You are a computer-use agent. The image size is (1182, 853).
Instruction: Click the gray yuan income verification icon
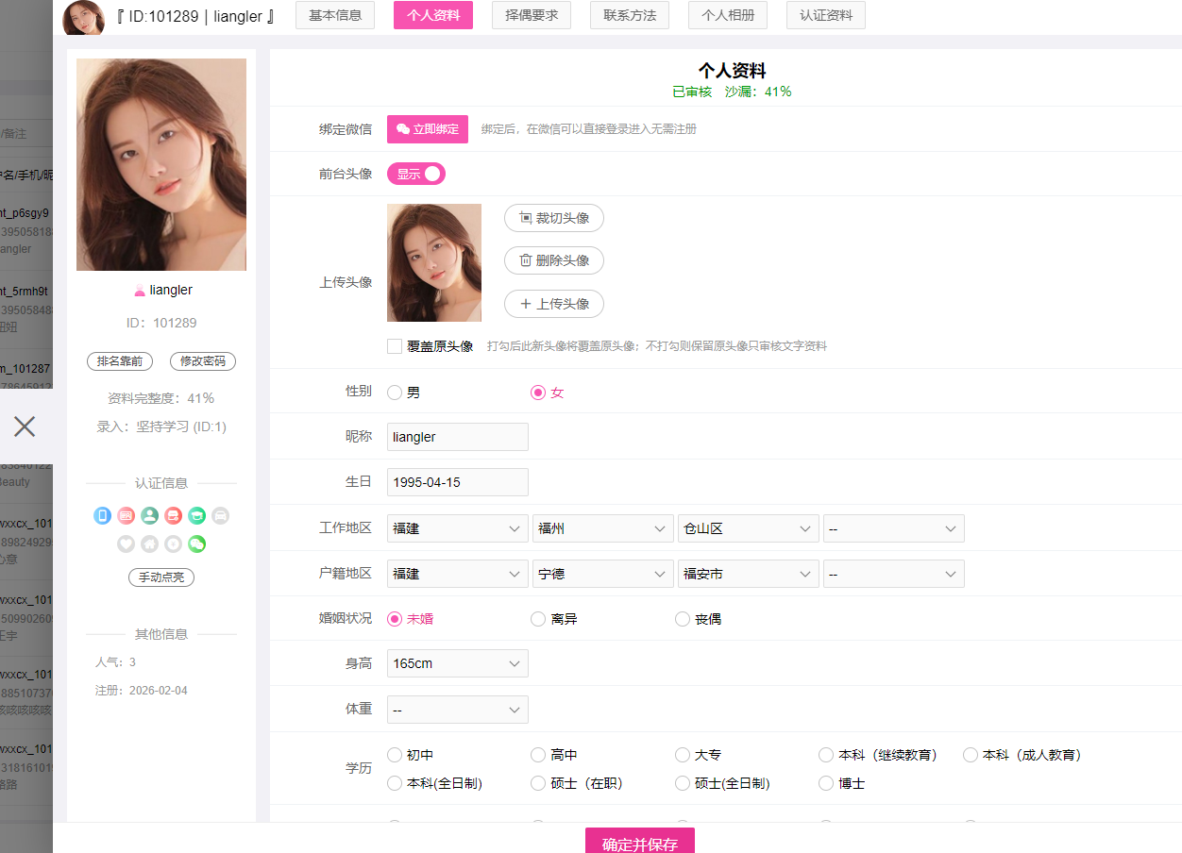pyautogui.click(x=173, y=544)
